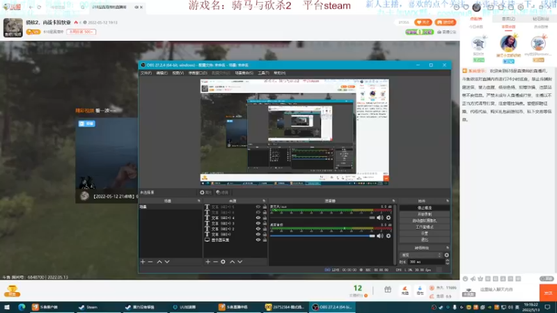Viewport: 557px width, 313px height.
Task: Open source 属性 properties button
Action: click(205, 193)
